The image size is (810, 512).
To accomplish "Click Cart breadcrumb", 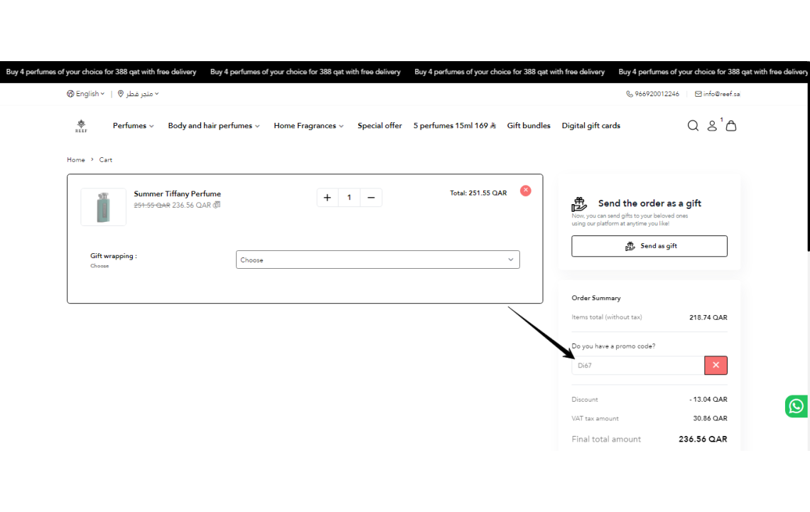I will (105, 160).
